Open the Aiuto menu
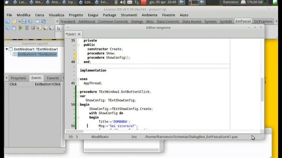The width and height of the screenshot is (282, 158). [184, 15]
